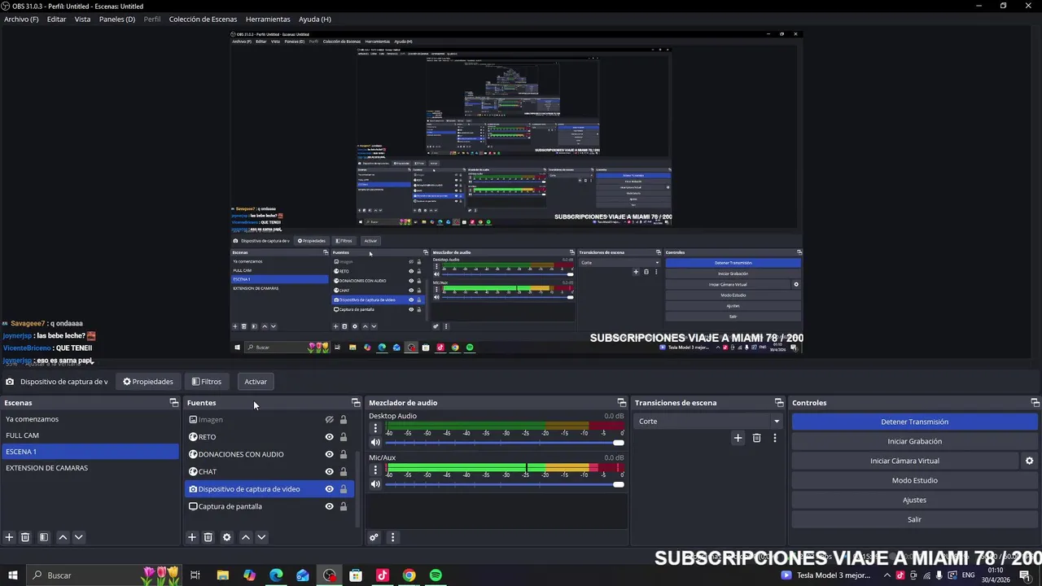
Task: Show hidden Imagen source with eye icon
Action: pos(329,420)
